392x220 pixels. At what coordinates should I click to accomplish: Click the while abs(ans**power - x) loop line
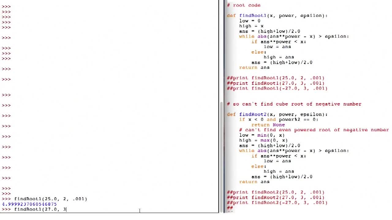(291, 36)
